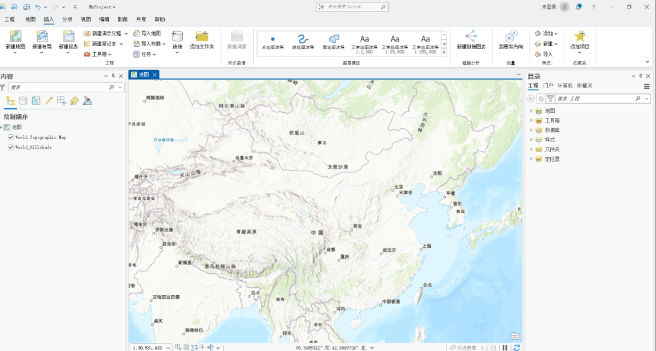The image size is (656, 351).
Task: Expand the 数据库 databases tree node
Action: 531,130
